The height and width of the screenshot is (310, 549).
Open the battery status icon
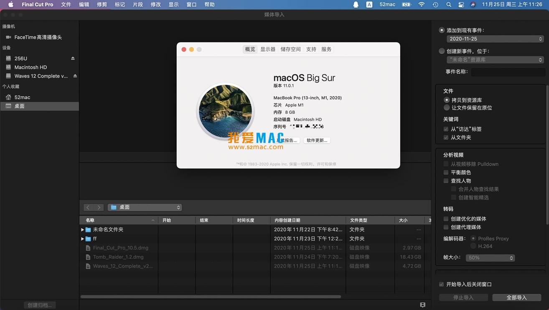[406, 5]
